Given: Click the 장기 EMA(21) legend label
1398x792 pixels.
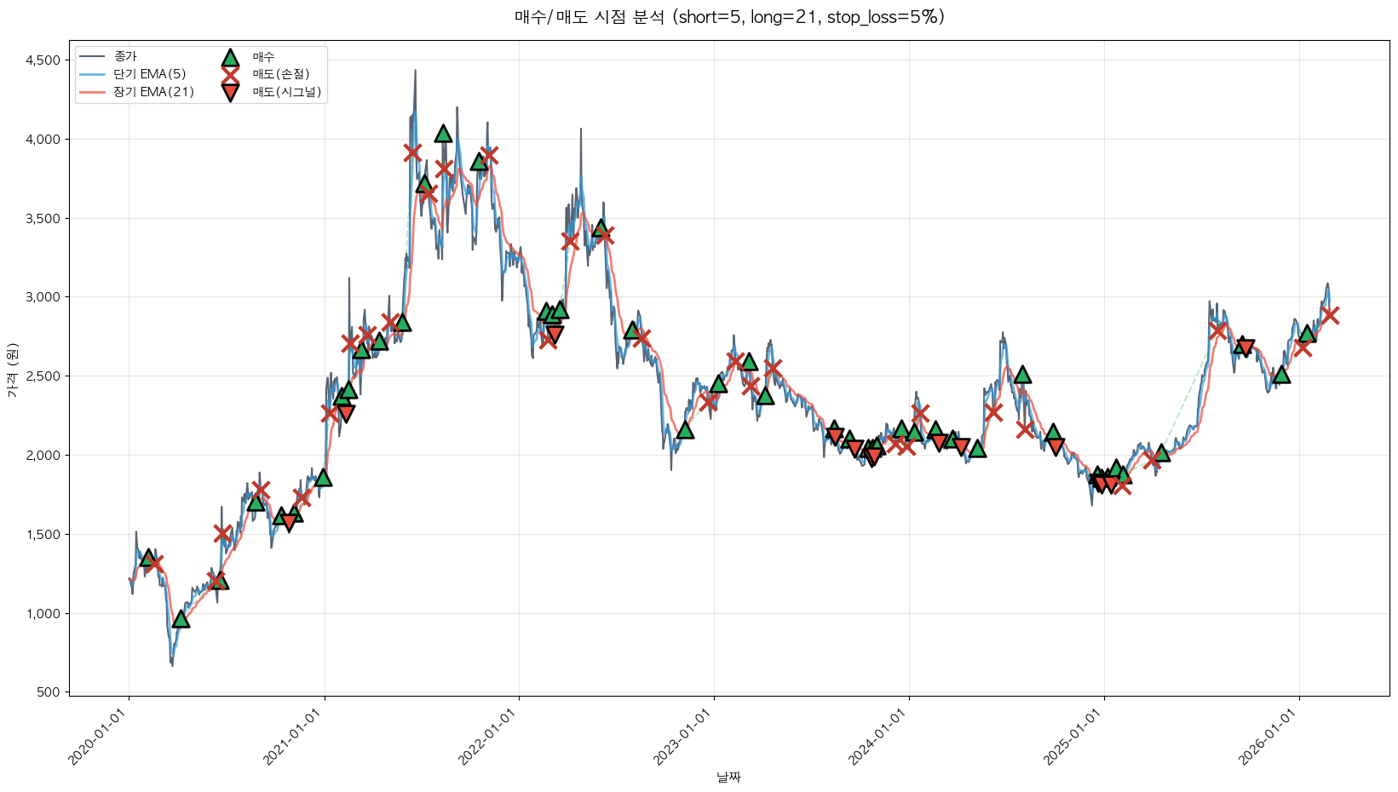Looking at the screenshot, I should pyautogui.click(x=153, y=92).
